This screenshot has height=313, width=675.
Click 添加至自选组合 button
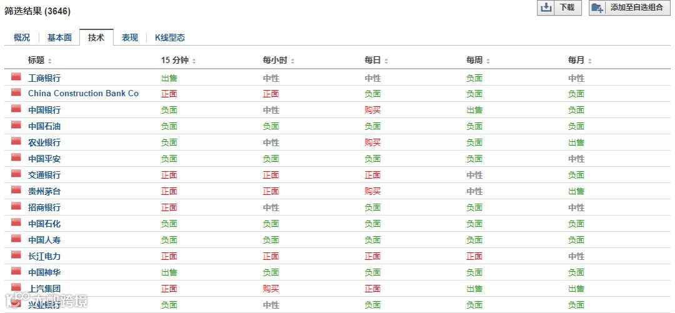pos(629,7)
